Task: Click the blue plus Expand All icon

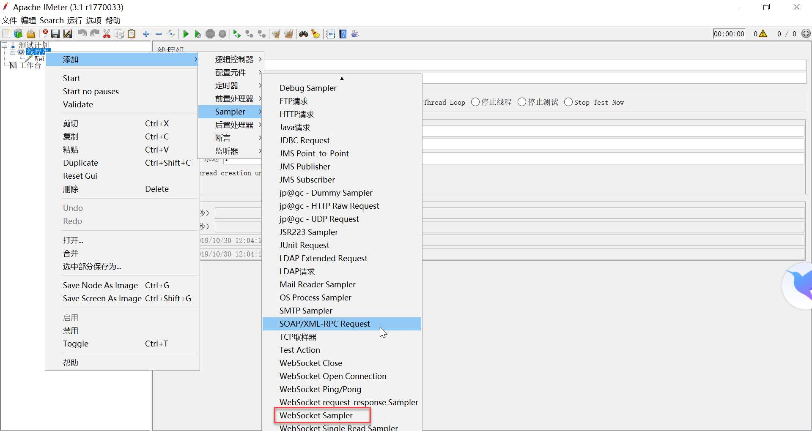Action: click(x=146, y=34)
